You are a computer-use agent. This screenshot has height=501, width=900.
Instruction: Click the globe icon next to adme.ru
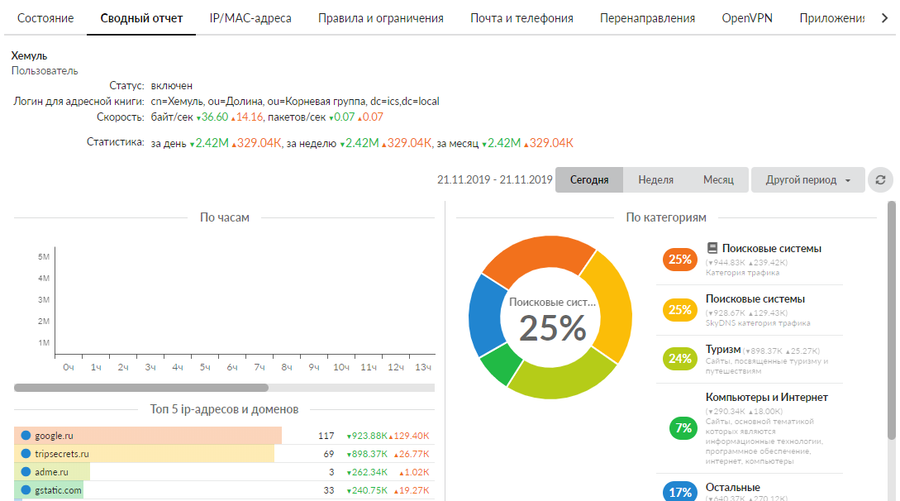coord(25,472)
